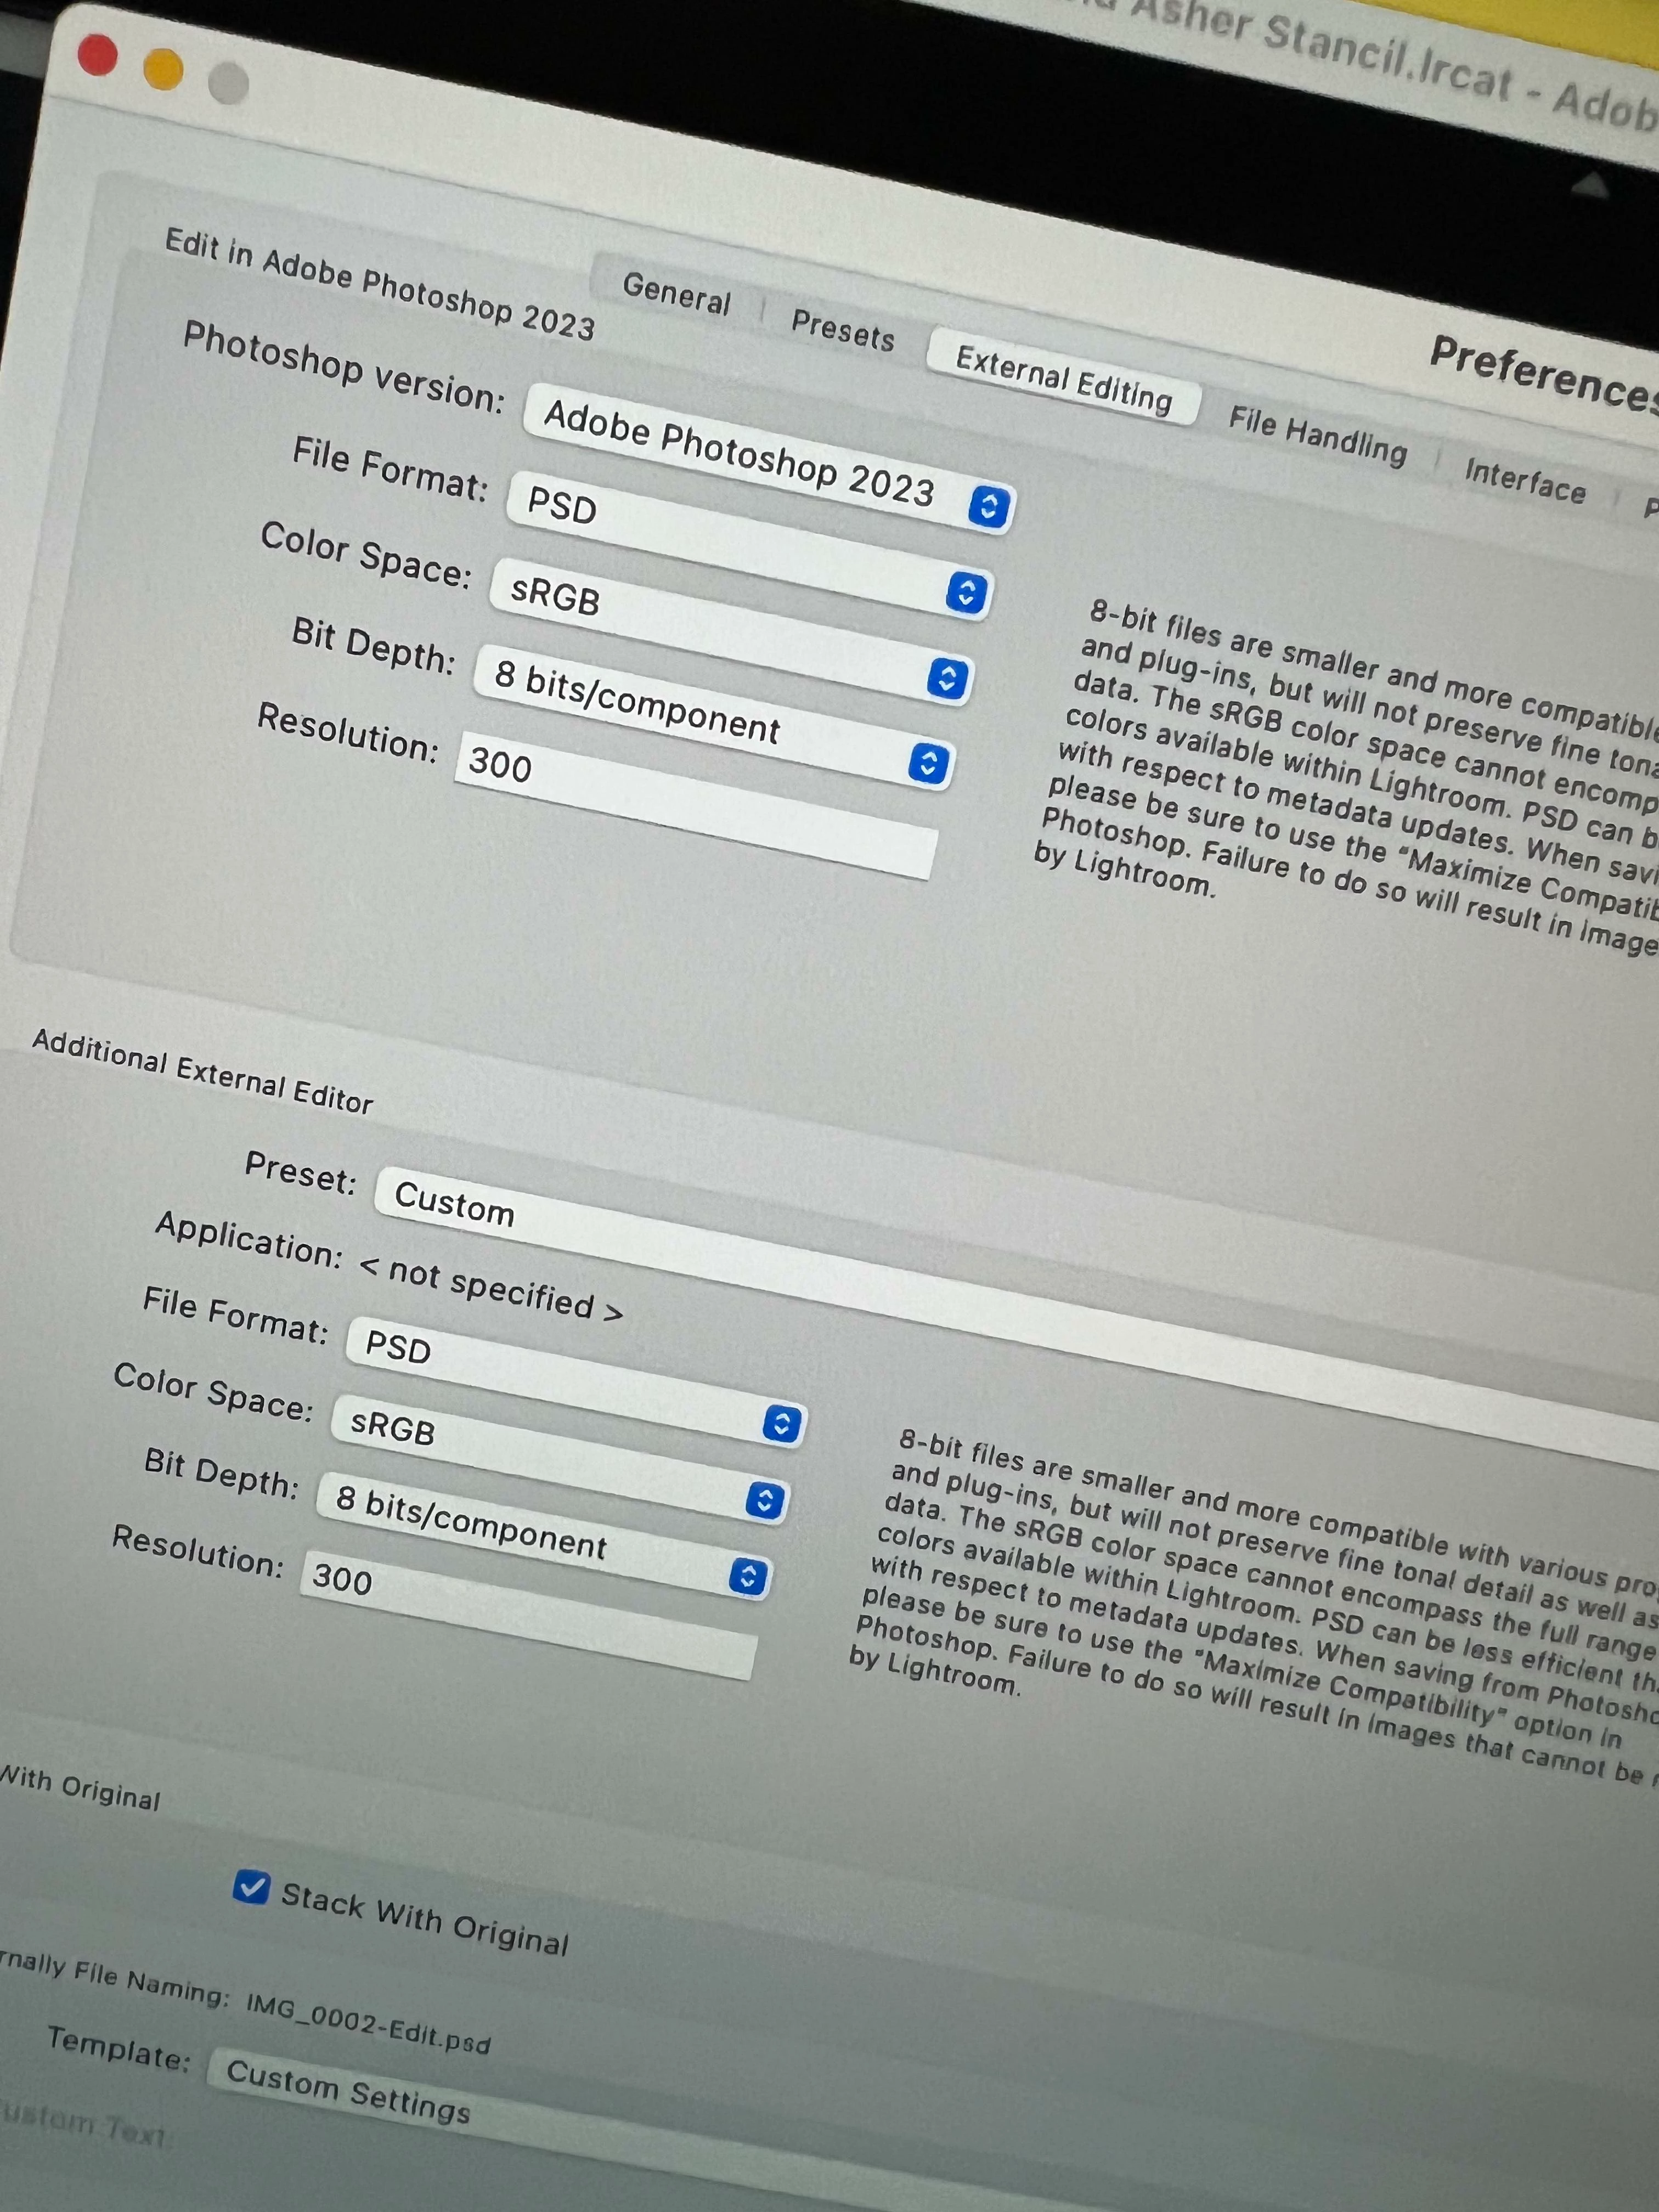Click the yellow minimize window button
This screenshot has height=2212, width=1659.
pyautogui.click(x=163, y=70)
